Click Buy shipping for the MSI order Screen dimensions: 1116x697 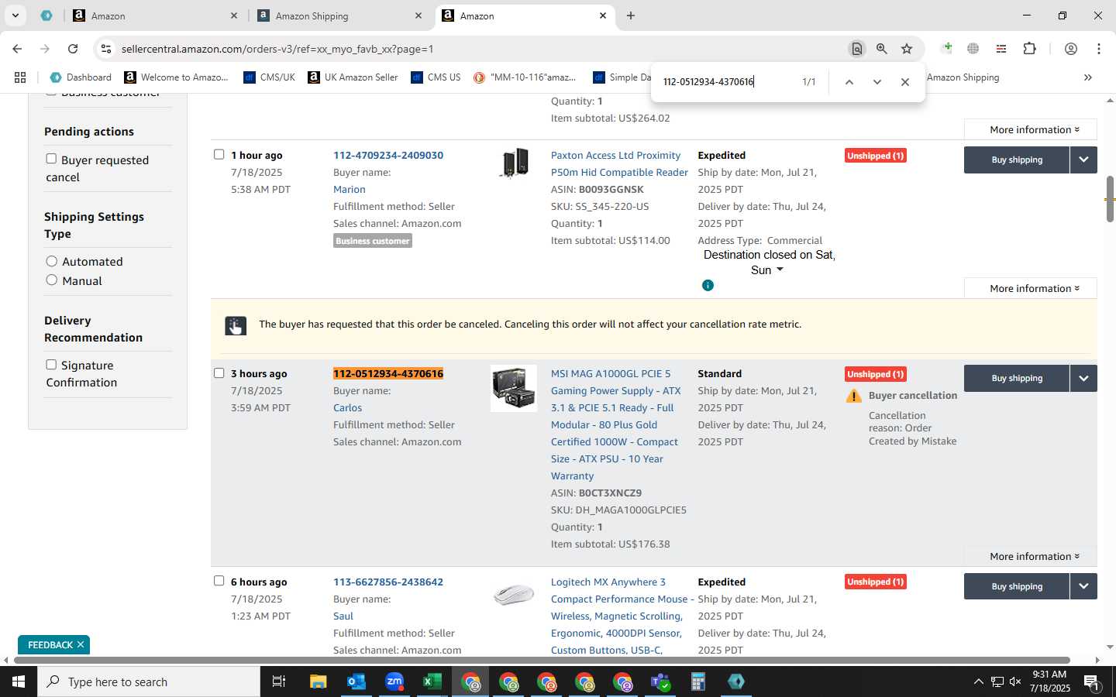coord(1017,378)
